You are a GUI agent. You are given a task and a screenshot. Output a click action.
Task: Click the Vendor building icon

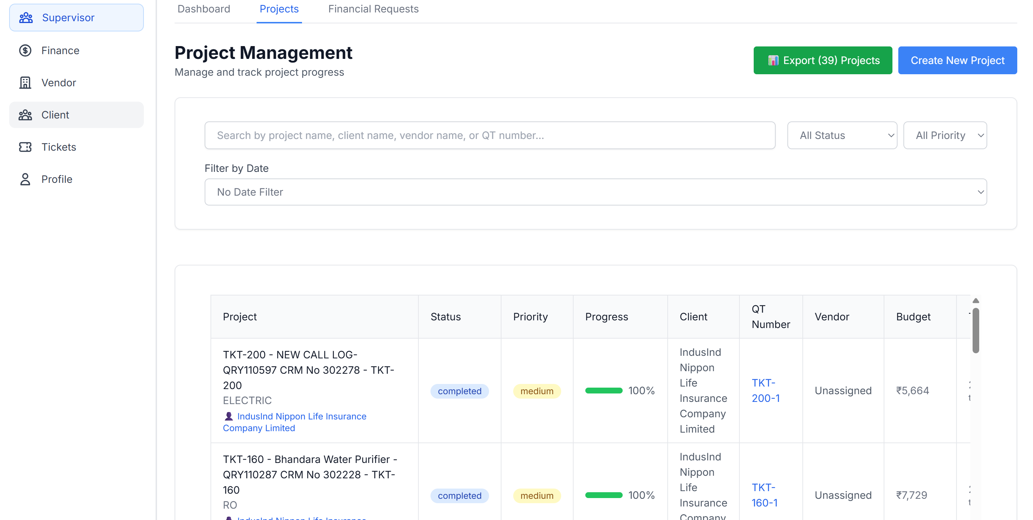coord(25,83)
